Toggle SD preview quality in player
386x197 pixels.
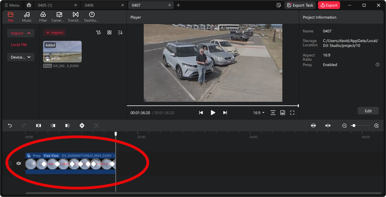coord(273,113)
